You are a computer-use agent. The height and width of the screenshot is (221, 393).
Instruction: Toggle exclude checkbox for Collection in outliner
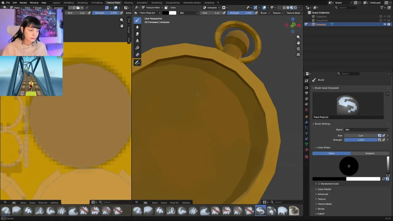point(381,17)
